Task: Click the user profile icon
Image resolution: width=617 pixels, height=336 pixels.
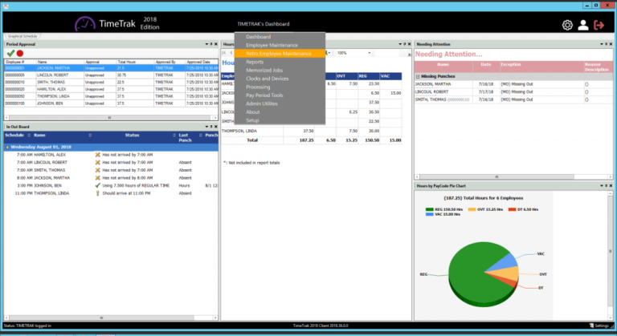Action: pos(583,25)
